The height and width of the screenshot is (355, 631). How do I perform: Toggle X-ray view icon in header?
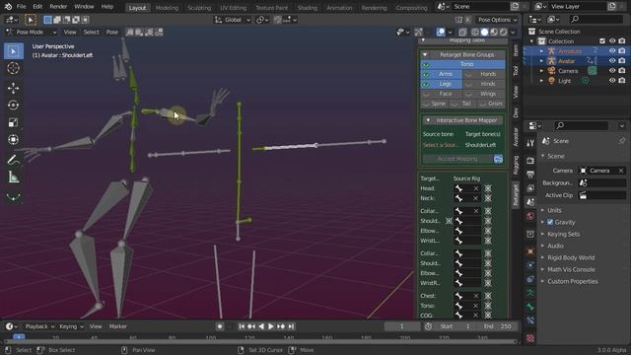tap(462, 33)
